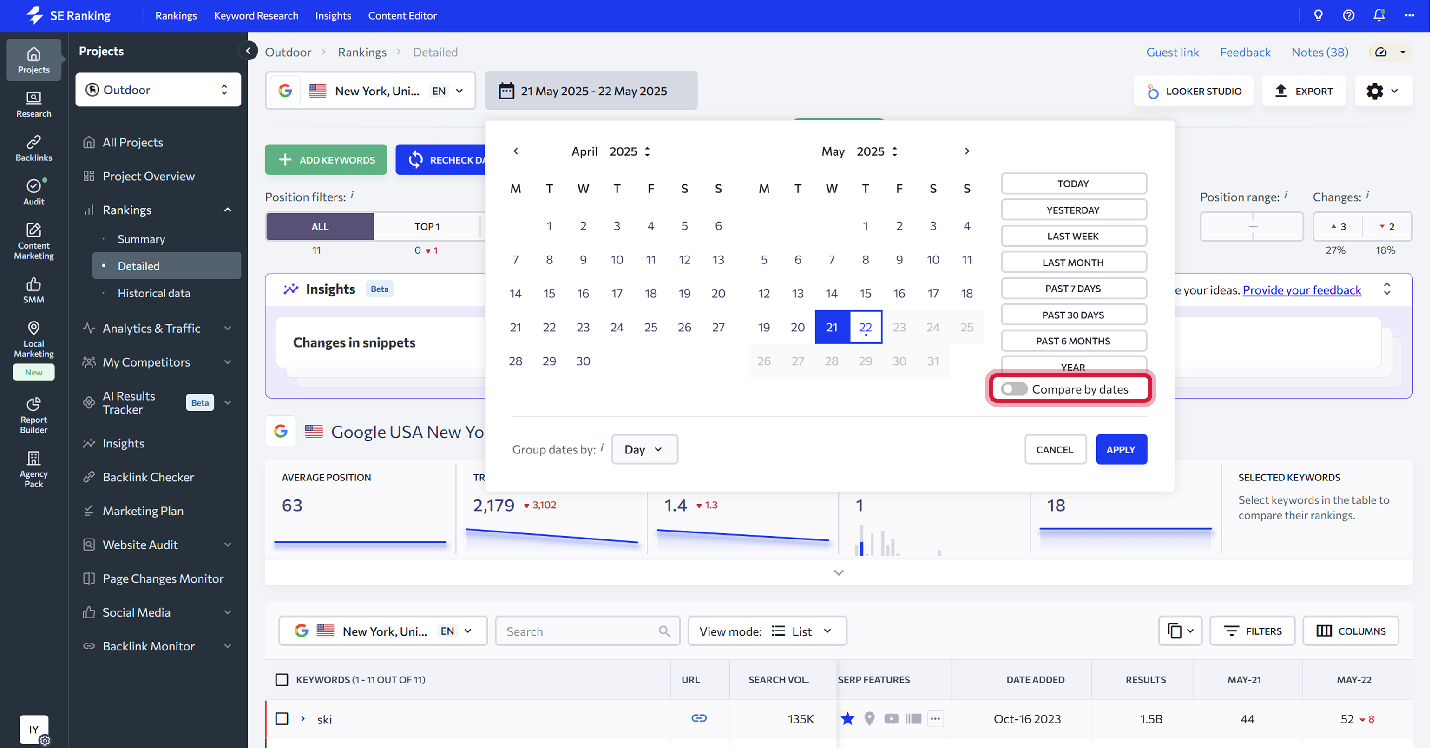
Task: Expand the ski keyword row
Action: (303, 719)
